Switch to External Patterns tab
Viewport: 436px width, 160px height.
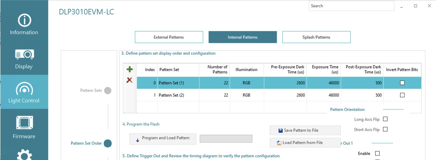pyautogui.click(x=169, y=37)
